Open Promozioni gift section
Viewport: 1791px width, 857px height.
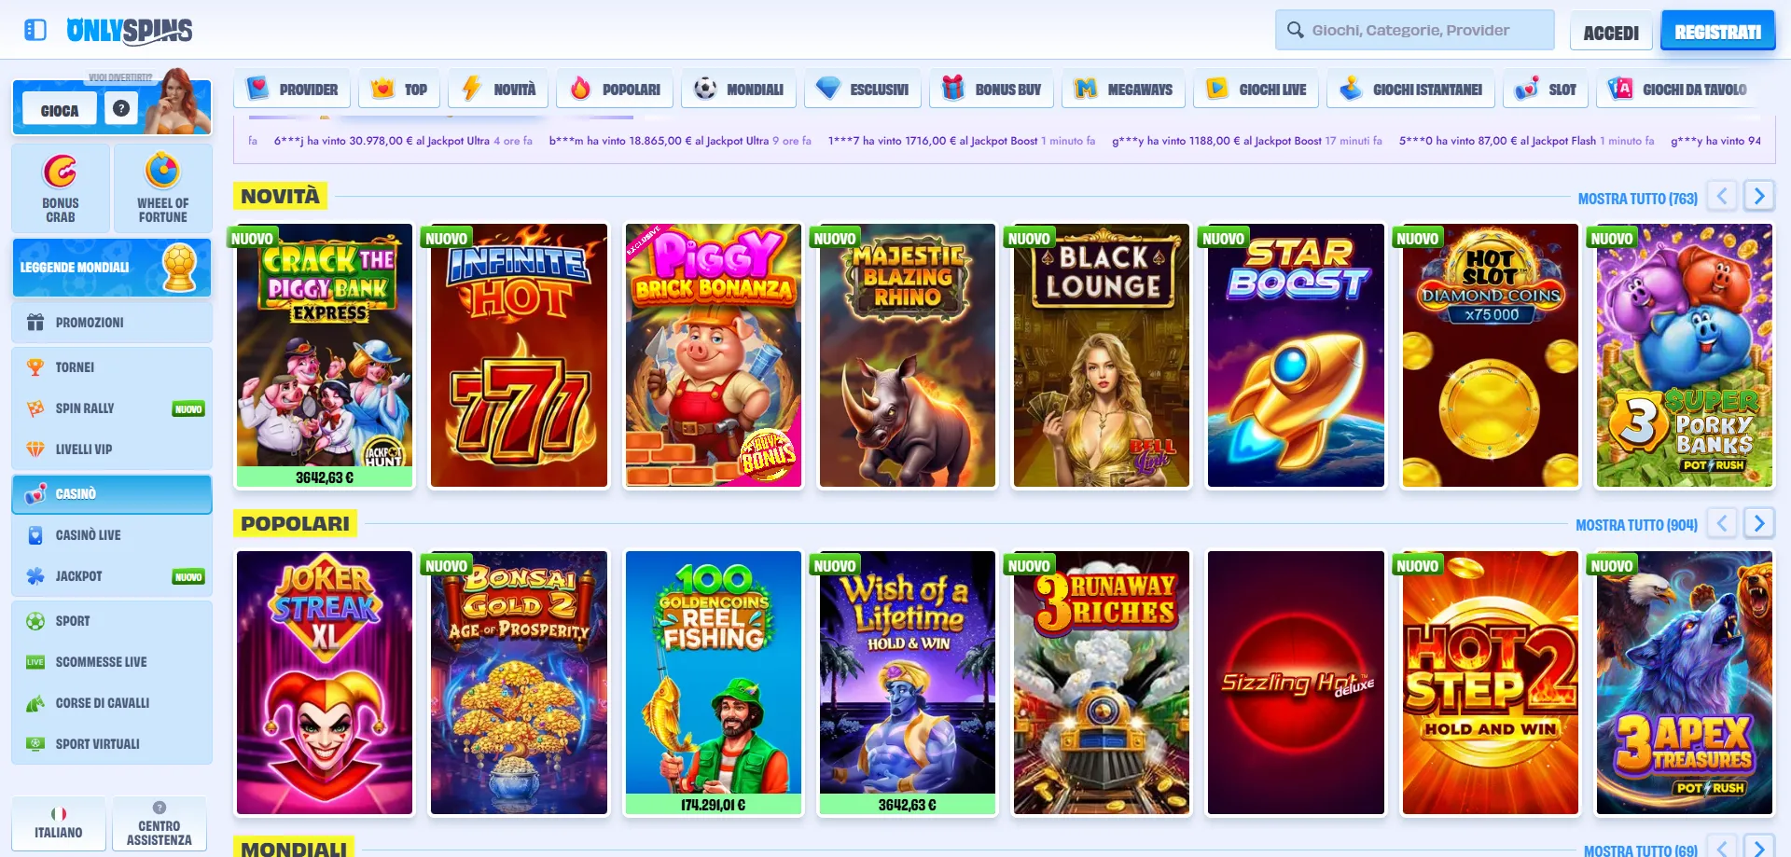click(112, 323)
